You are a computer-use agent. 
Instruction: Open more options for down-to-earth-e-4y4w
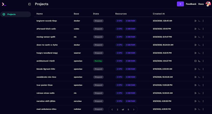(203, 45)
